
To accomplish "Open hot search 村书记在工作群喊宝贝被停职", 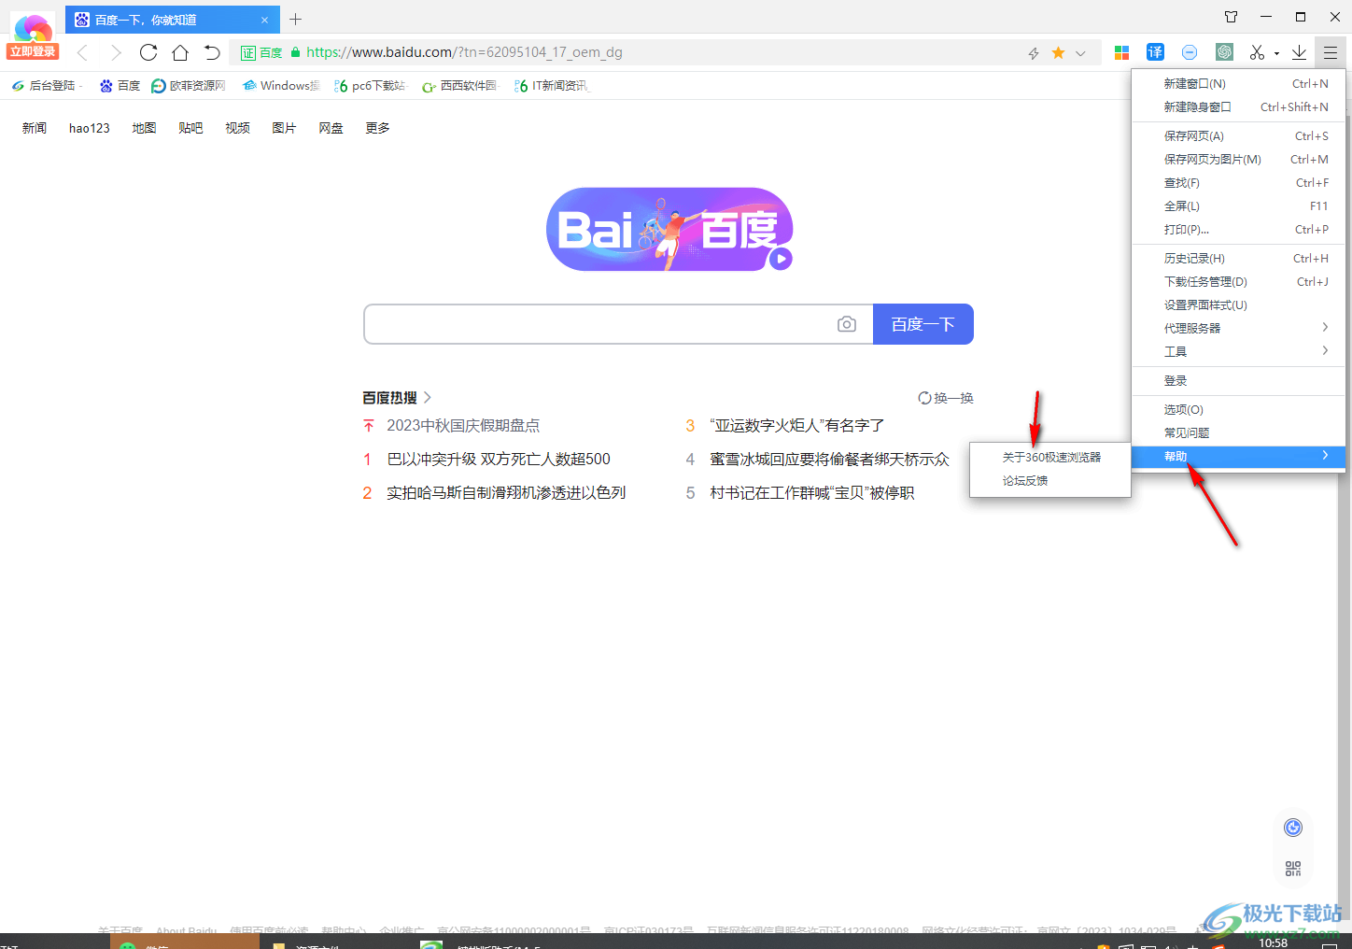I will pyautogui.click(x=811, y=492).
